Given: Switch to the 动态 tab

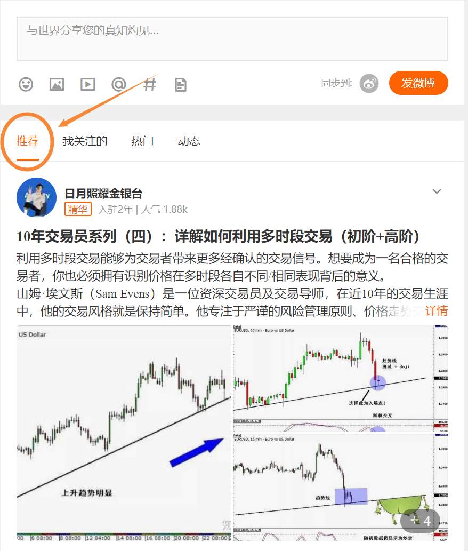Looking at the screenshot, I should (x=189, y=141).
